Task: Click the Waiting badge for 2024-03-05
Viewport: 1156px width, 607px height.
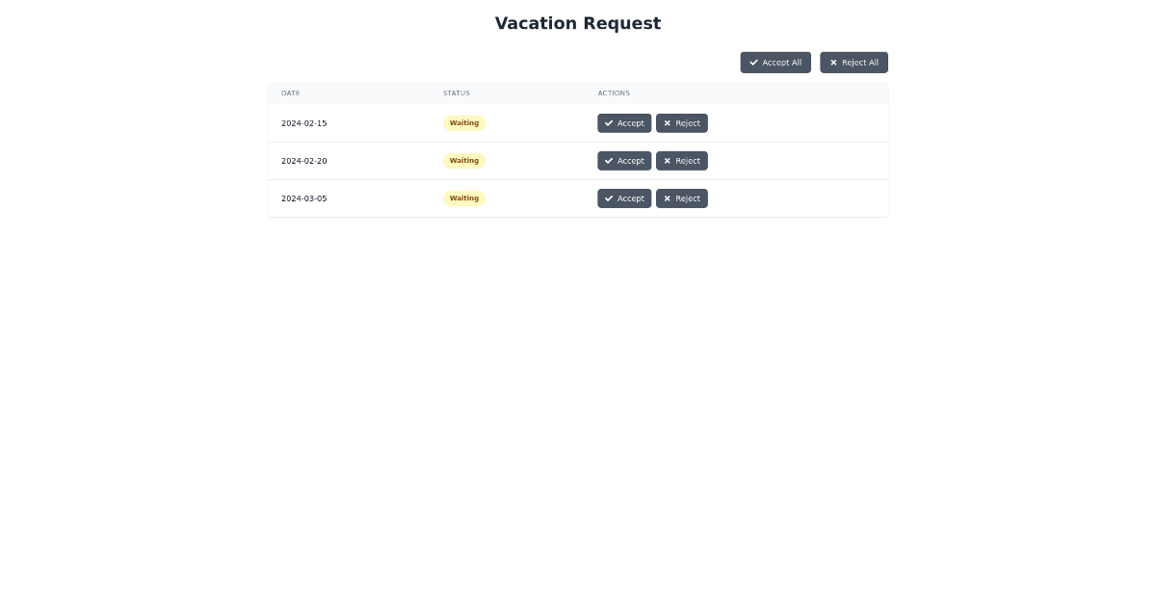Action: pyautogui.click(x=464, y=198)
